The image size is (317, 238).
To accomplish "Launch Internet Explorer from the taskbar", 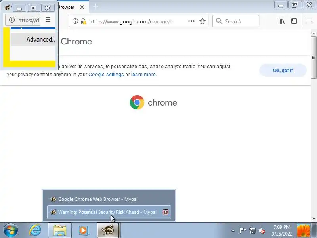I will pyautogui.click(x=35, y=230).
